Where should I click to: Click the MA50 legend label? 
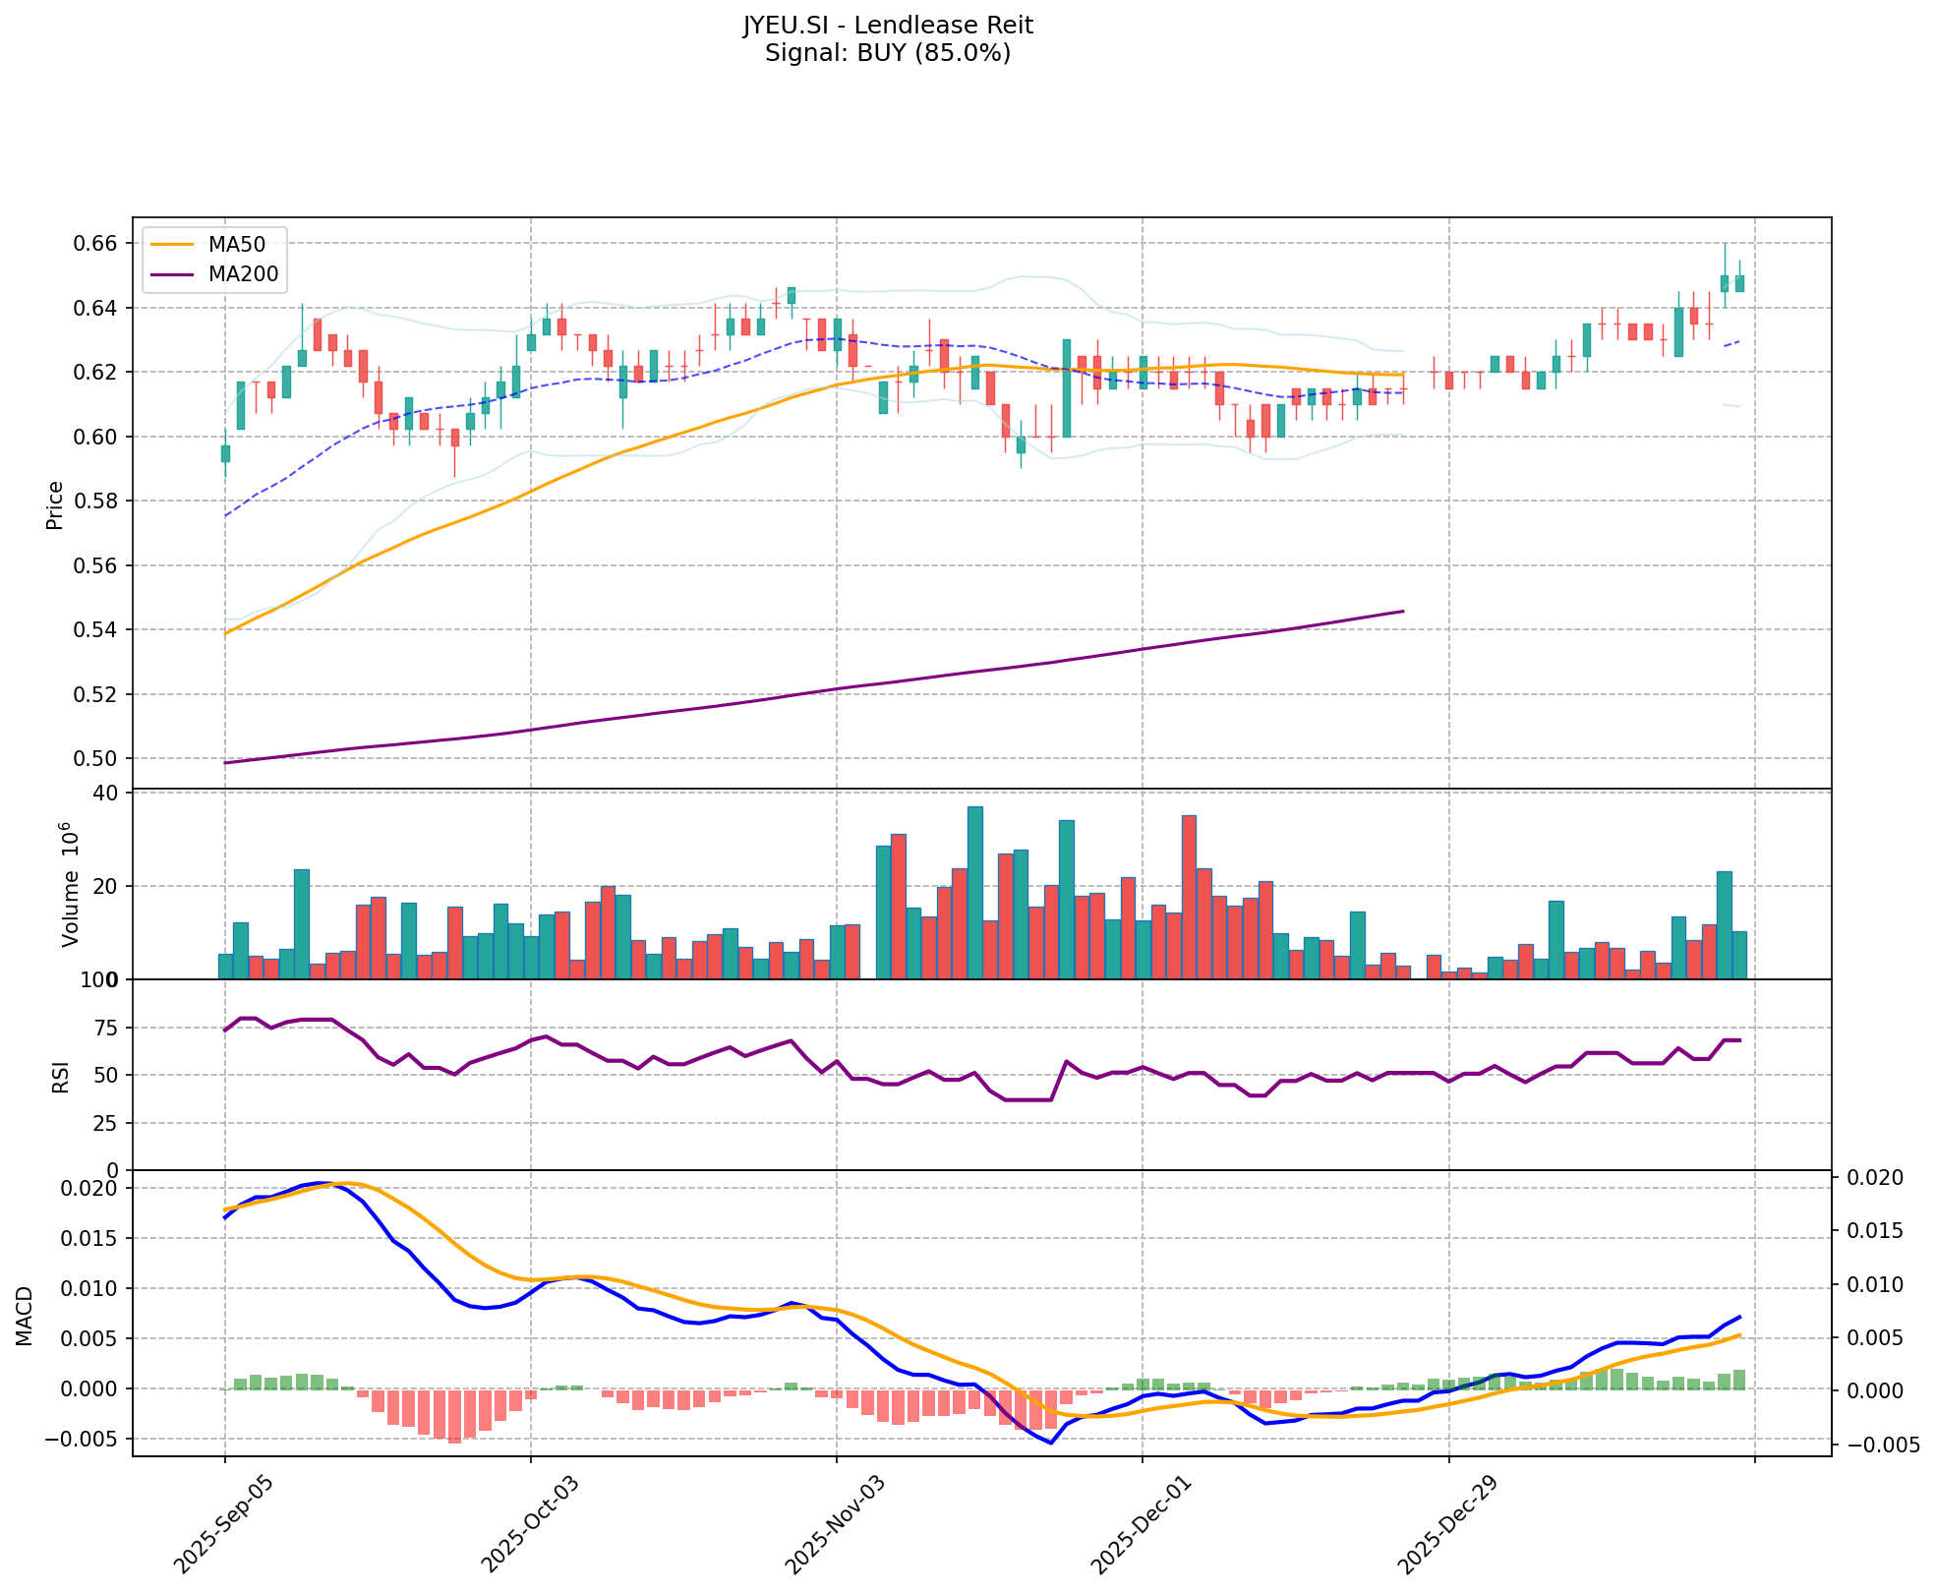click(x=236, y=244)
